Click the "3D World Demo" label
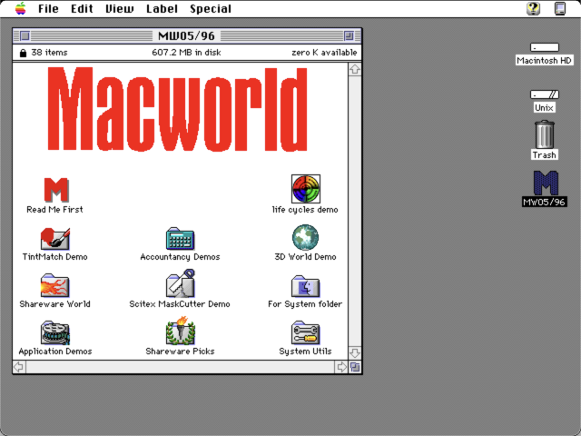The width and height of the screenshot is (581, 436). pos(305,256)
